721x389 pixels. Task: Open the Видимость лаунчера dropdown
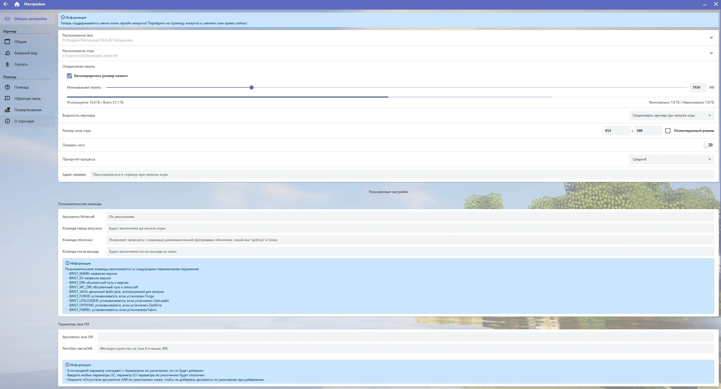671,115
